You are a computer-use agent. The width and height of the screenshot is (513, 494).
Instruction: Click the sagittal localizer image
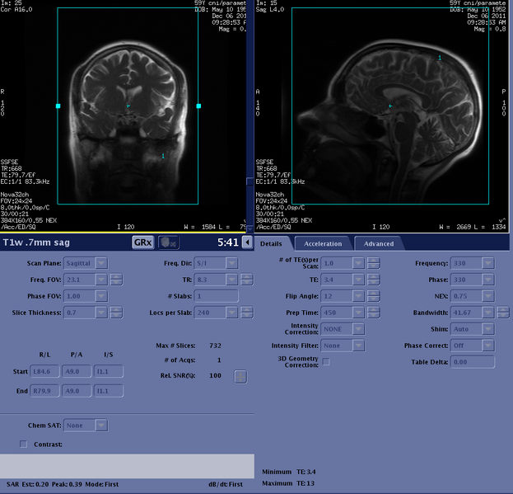tap(382, 116)
